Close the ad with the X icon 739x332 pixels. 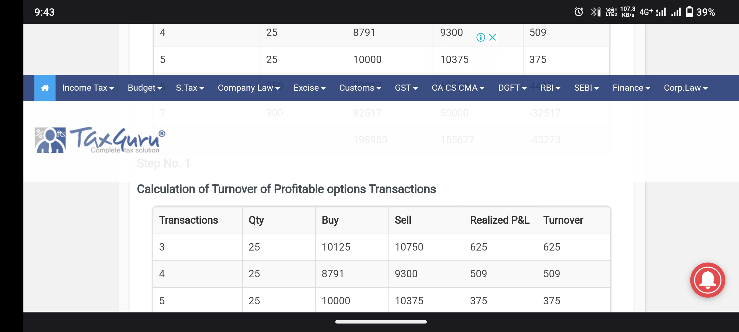pos(493,38)
